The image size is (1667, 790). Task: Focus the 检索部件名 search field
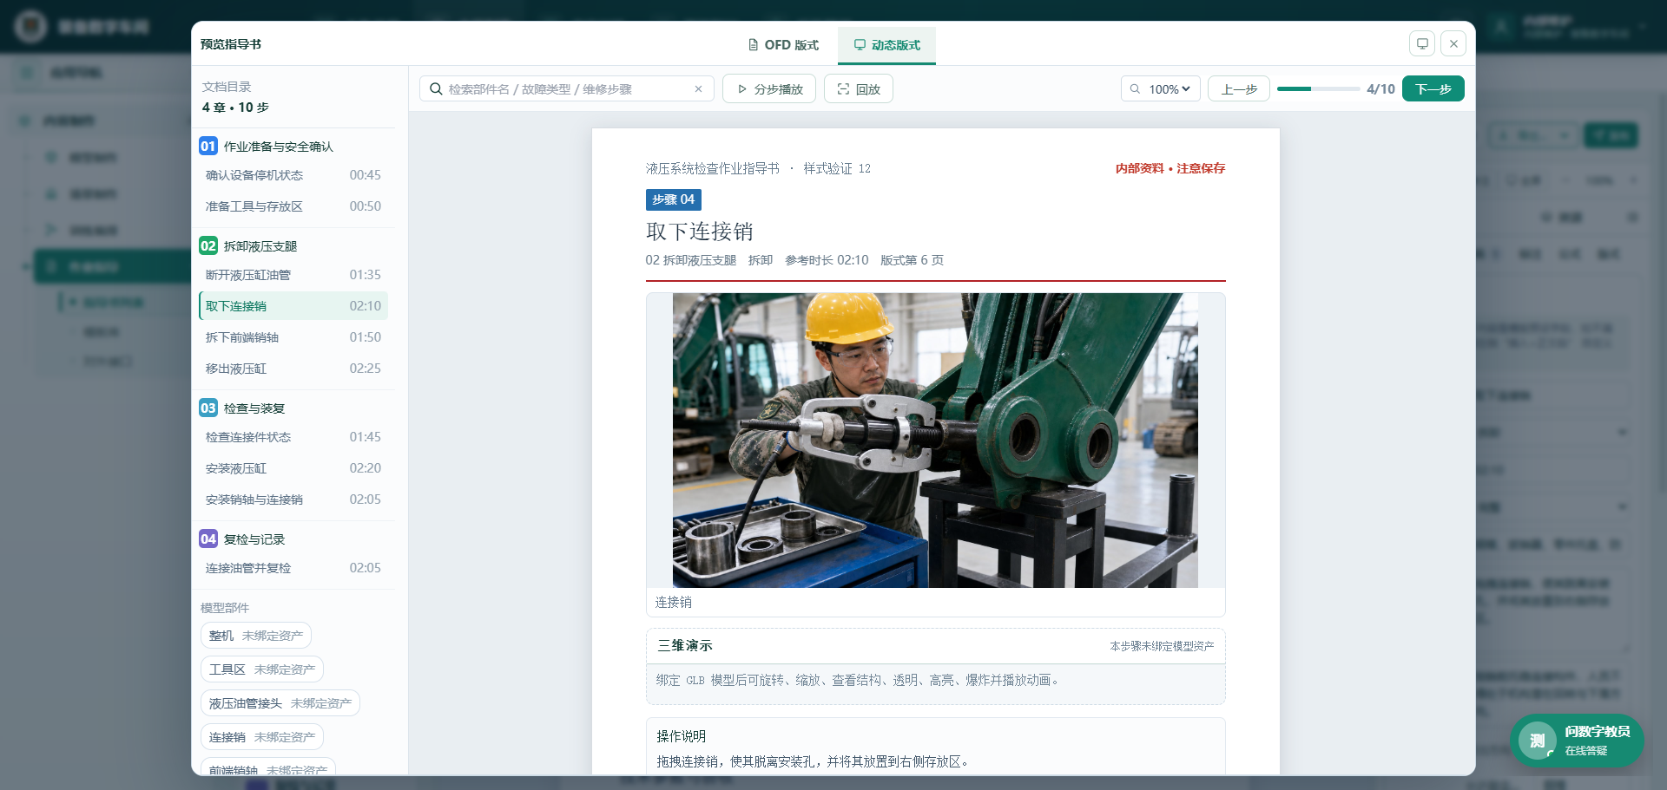(566, 89)
